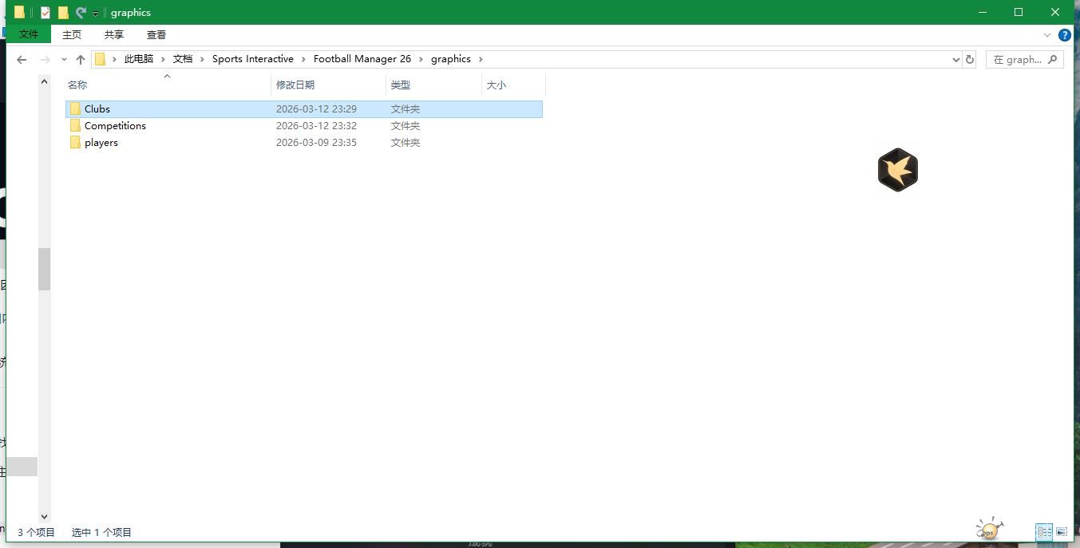The width and height of the screenshot is (1080, 548).
Task: Switch to the 查看 ribbon tab
Action: pyautogui.click(x=156, y=34)
